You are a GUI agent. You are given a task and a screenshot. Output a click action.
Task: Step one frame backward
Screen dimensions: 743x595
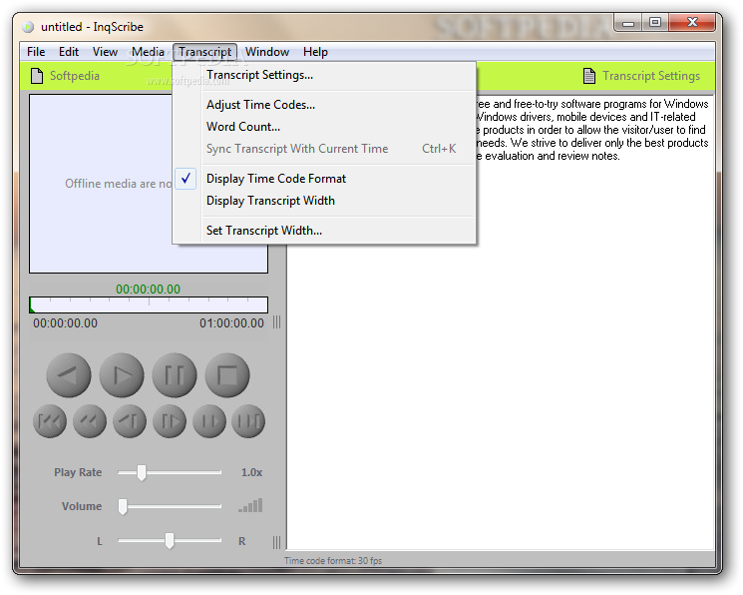130,421
